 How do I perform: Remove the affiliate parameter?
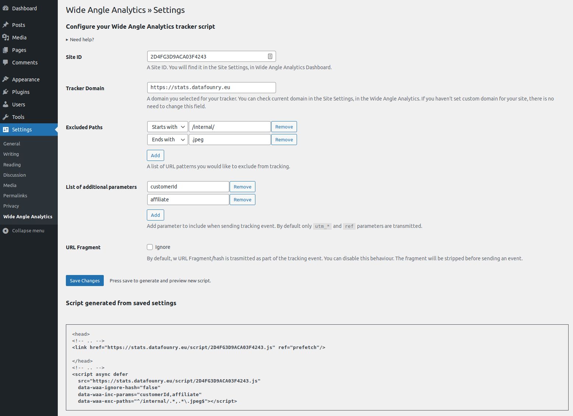[x=242, y=200]
